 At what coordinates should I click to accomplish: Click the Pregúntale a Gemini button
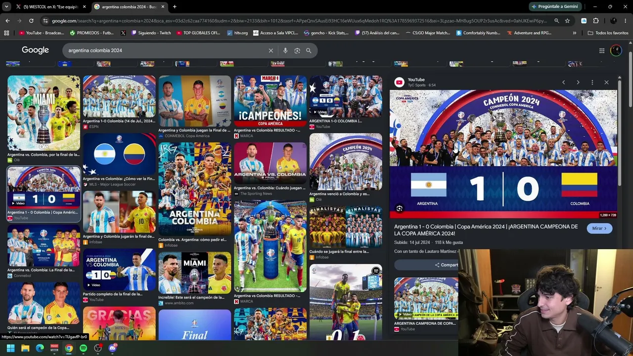tap(554, 7)
